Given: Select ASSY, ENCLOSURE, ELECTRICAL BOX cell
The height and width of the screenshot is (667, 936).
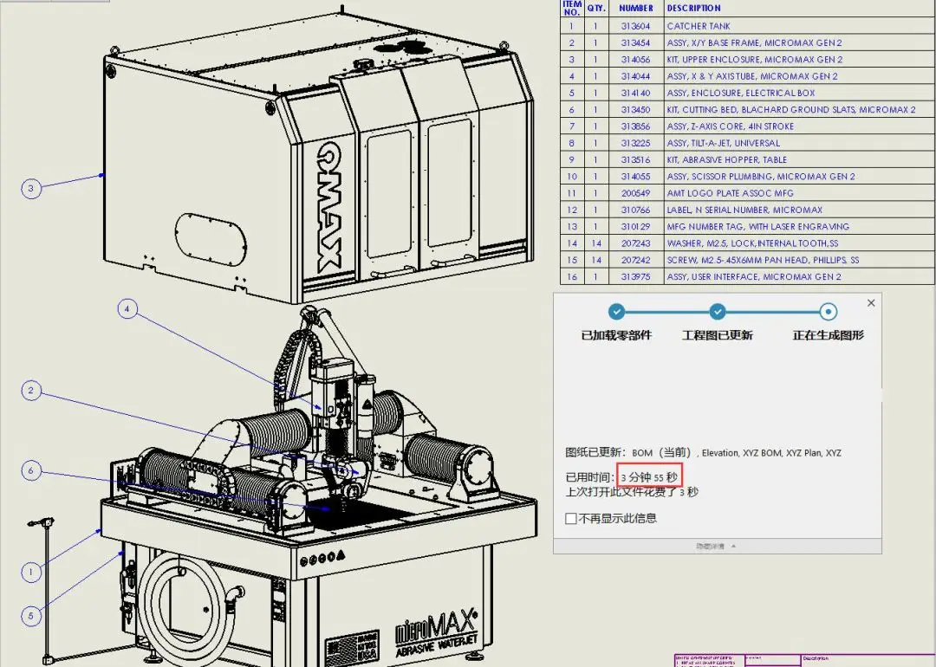Looking at the screenshot, I should (799, 93).
